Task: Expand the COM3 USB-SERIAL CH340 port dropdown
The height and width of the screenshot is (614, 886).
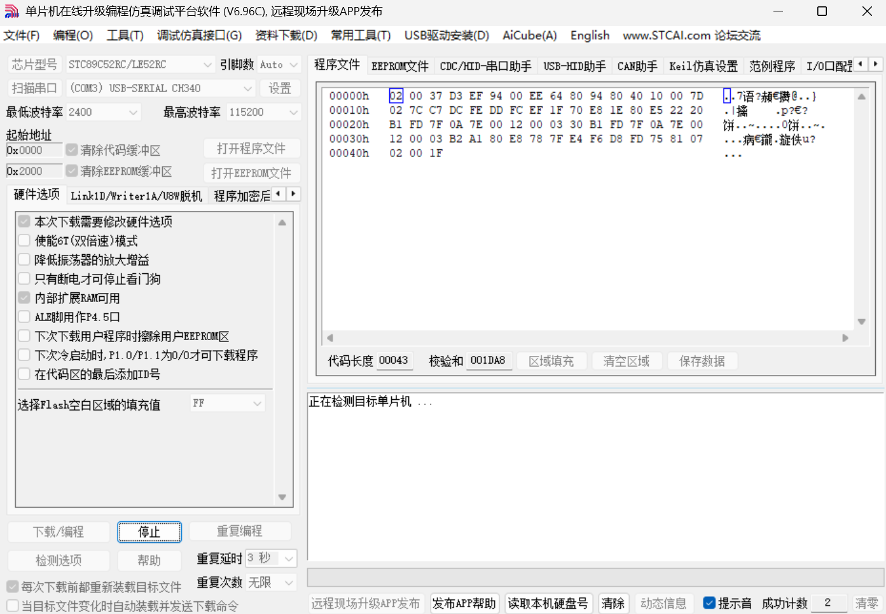Action: point(161,88)
